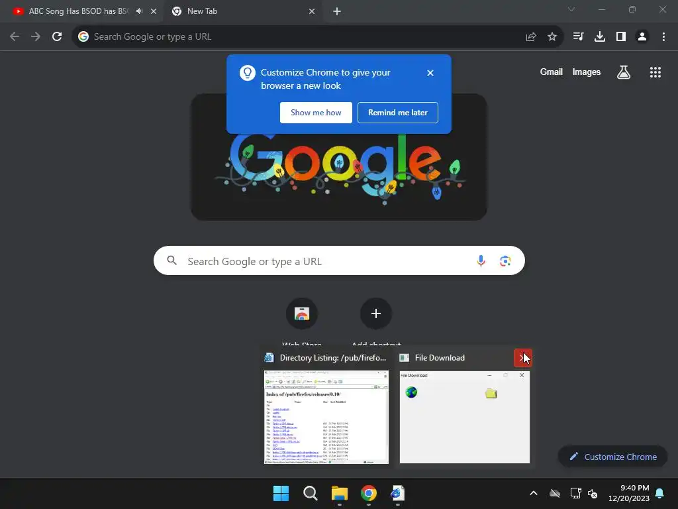This screenshot has width=678, height=509.
Task: Toggle the side panel icon
Action: tap(621, 36)
